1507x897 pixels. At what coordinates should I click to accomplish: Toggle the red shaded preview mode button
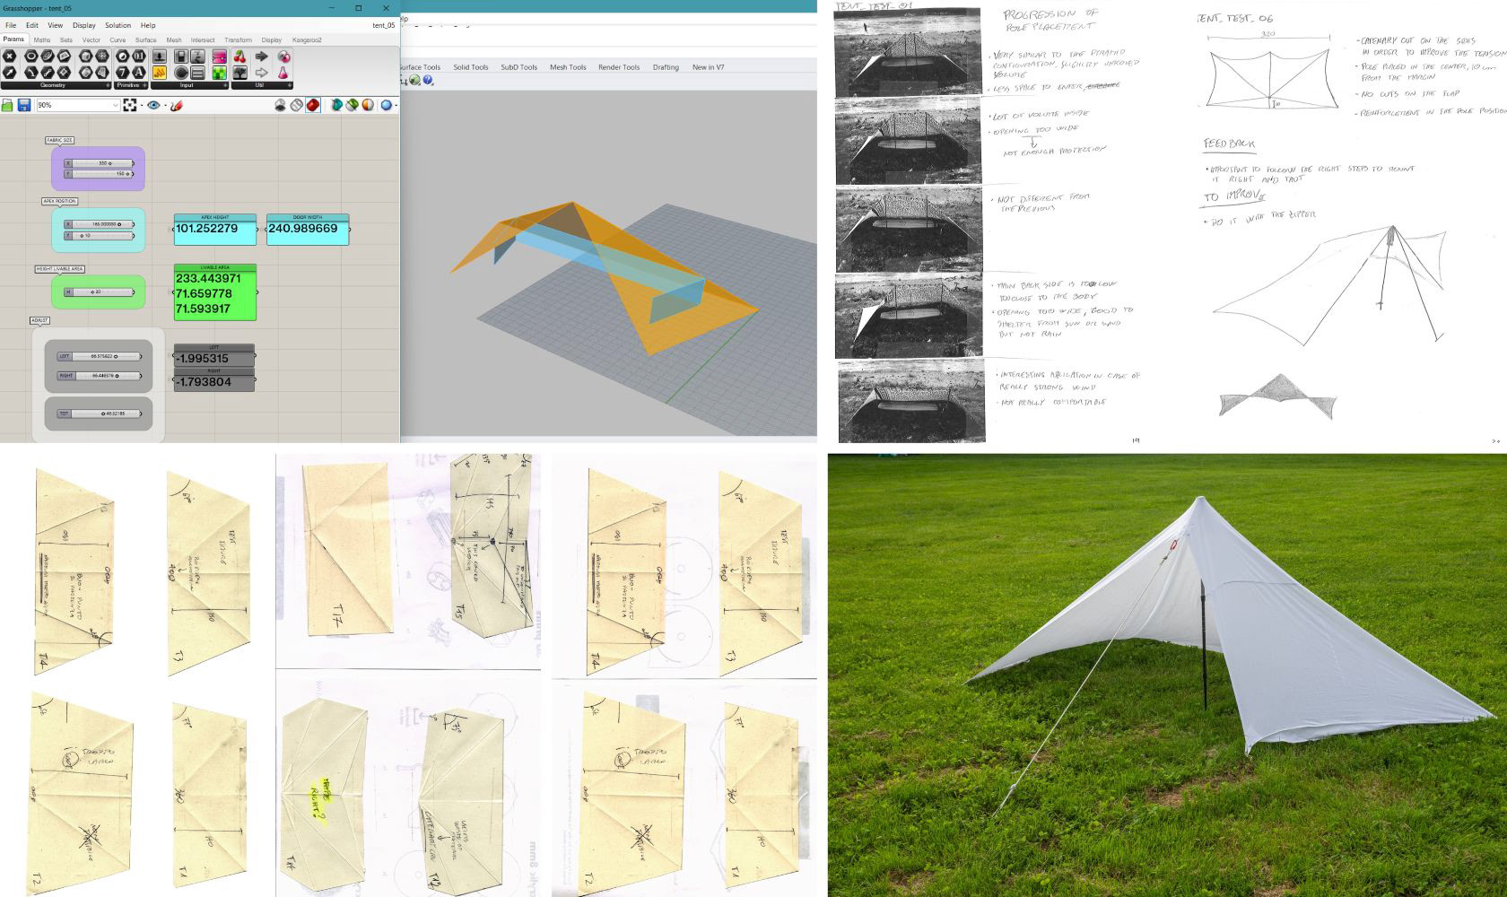pos(313,105)
